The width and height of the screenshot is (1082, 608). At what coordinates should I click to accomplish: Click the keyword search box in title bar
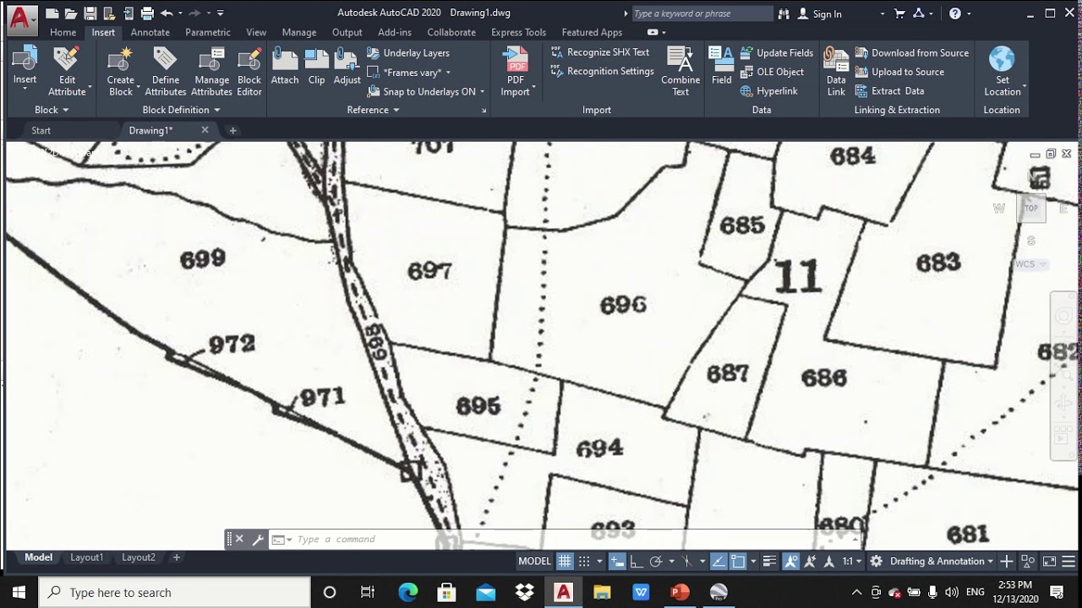point(702,14)
